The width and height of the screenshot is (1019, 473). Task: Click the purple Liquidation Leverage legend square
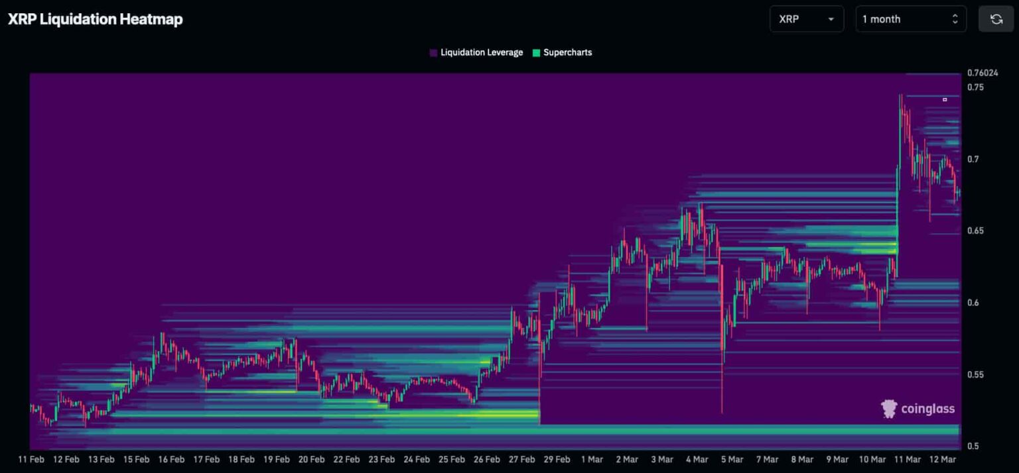pyautogui.click(x=433, y=52)
